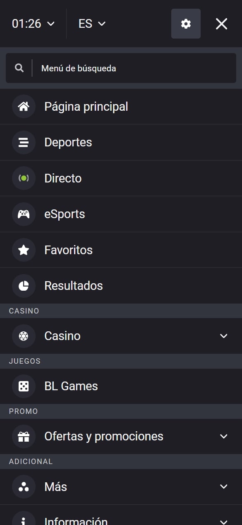Screen dimensions: 242x525
Task: Expand Ofertas y promociones chevron
Action: click(224, 436)
